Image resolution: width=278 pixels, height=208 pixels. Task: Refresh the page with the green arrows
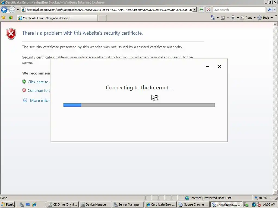[201, 9]
